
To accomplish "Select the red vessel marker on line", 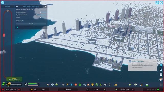I will point(4,35).
